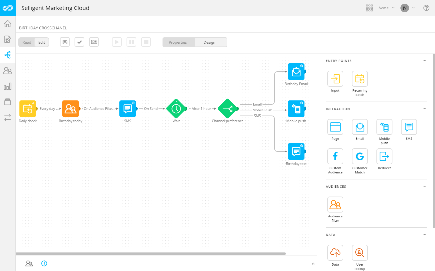Image resolution: width=435 pixels, height=271 pixels.
Task: Select the Audience filter component
Action: (335, 205)
